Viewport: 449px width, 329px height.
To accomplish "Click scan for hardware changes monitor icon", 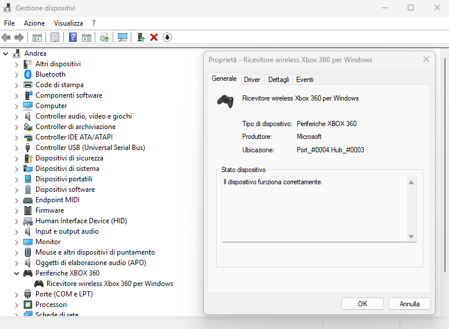I will coord(123,37).
